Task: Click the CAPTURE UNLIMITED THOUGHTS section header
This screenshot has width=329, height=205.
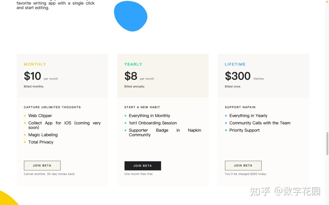Action: 52,107
